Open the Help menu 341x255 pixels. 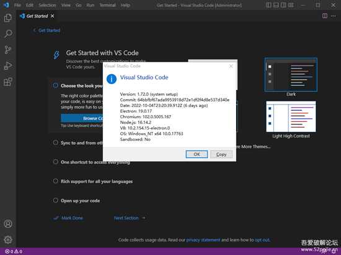(125, 5)
